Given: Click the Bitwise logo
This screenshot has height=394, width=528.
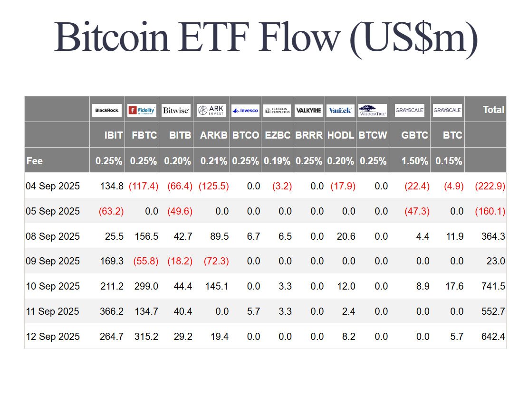Looking at the screenshot, I should click(176, 110).
